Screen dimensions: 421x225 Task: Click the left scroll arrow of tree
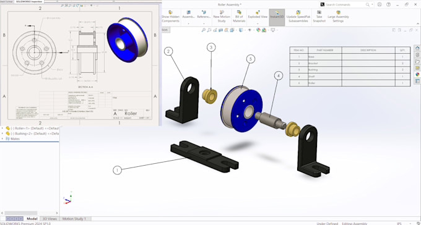coord(2,213)
